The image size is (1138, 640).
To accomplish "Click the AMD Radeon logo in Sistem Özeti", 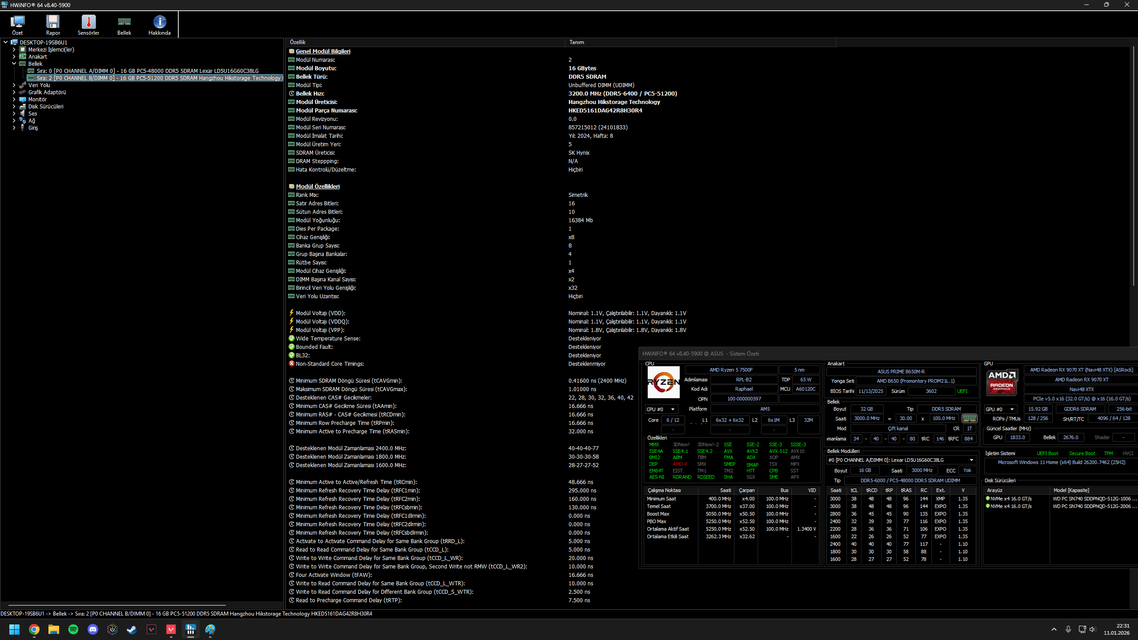I will point(1002,382).
